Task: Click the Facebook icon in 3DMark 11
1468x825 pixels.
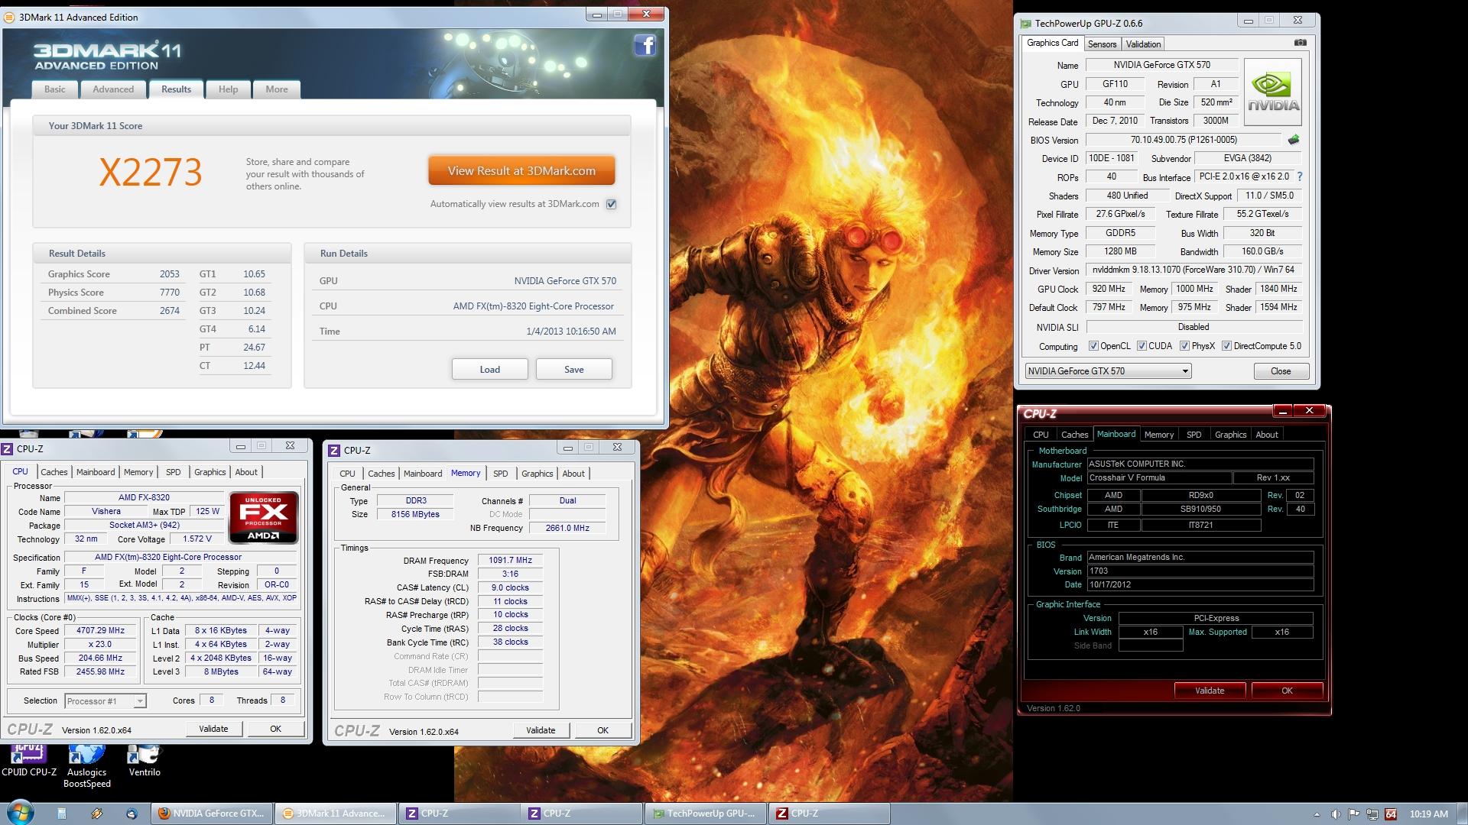Action: tap(645, 46)
